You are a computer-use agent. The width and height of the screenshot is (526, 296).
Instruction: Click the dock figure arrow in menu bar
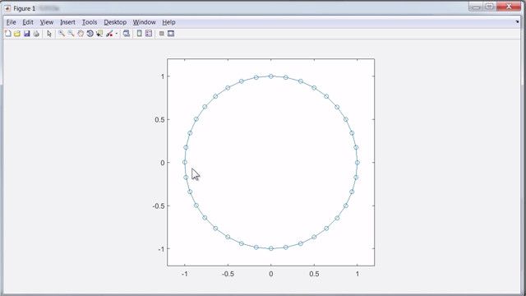(x=517, y=22)
